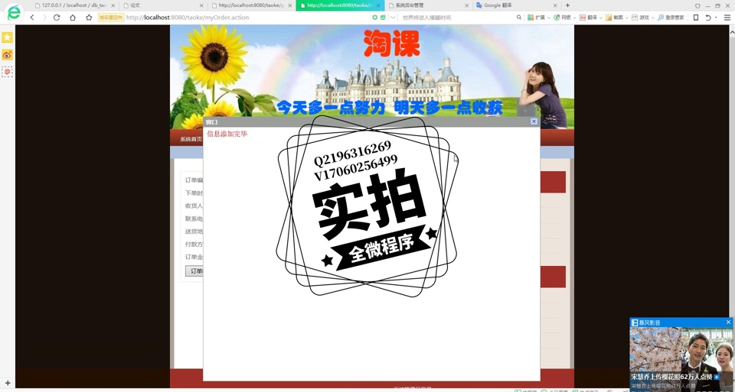Open the Weibo icon in left sidebar
This screenshot has width=735, height=392.
click(x=7, y=55)
